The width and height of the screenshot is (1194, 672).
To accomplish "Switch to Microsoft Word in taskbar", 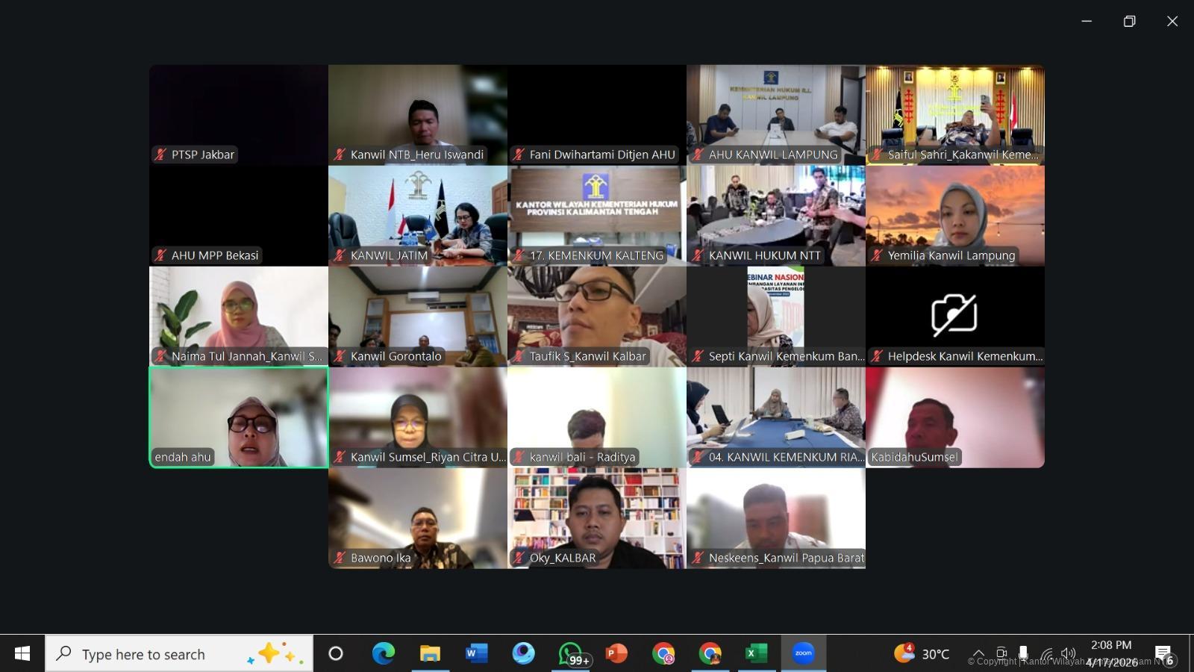I will (476, 654).
